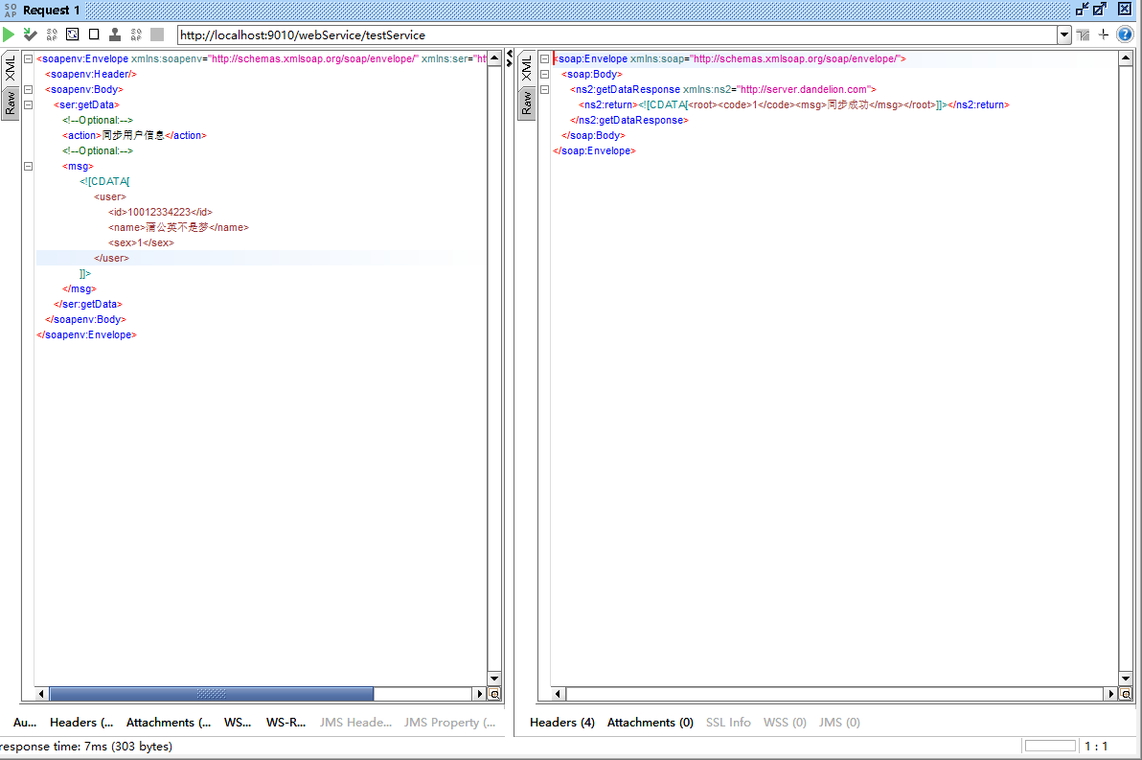Click the first <!--Optional:--> comment line
Image resolution: width=1142 pixels, height=760 pixels.
click(98, 120)
